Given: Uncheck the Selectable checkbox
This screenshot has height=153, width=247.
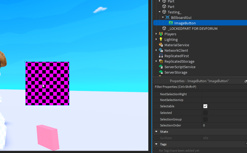Looking at the screenshot, I should pos(205,106).
